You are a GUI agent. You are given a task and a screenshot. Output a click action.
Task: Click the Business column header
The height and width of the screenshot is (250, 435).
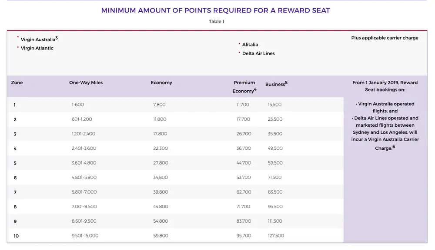(275, 84)
